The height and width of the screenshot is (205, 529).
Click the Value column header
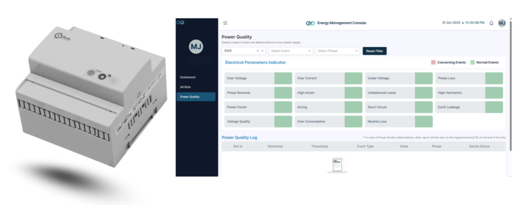[404, 147]
